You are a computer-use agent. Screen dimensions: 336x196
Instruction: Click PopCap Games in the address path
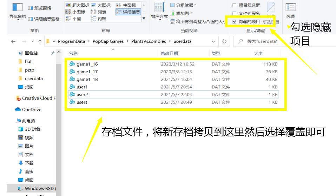[x=108, y=41]
